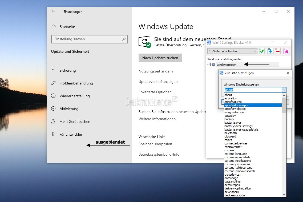The height and width of the screenshot is (202, 303).
Task: Click the dropdown list scroll-down arrow
Action: pos(284,195)
